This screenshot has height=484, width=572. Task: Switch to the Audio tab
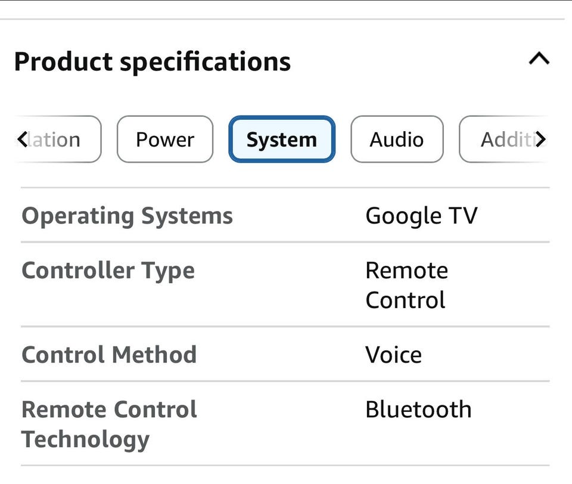397,139
